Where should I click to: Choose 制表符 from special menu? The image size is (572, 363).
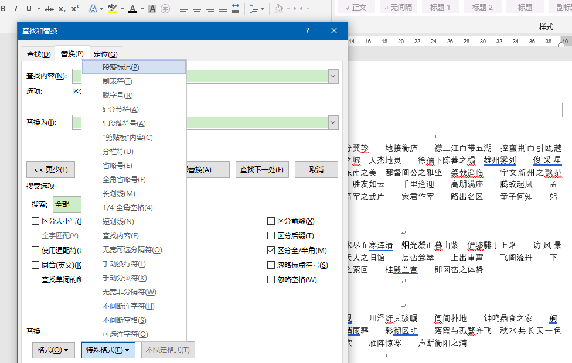point(134,81)
